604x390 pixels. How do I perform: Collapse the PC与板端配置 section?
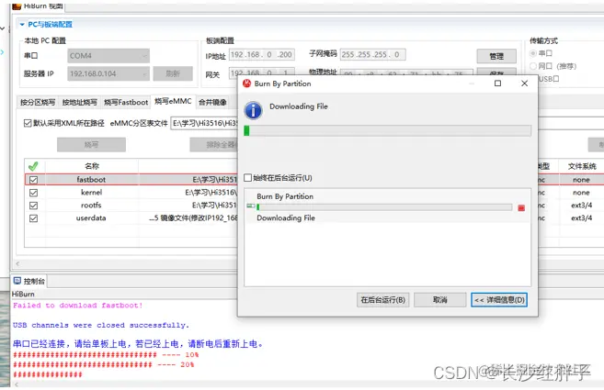pos(22,24)
